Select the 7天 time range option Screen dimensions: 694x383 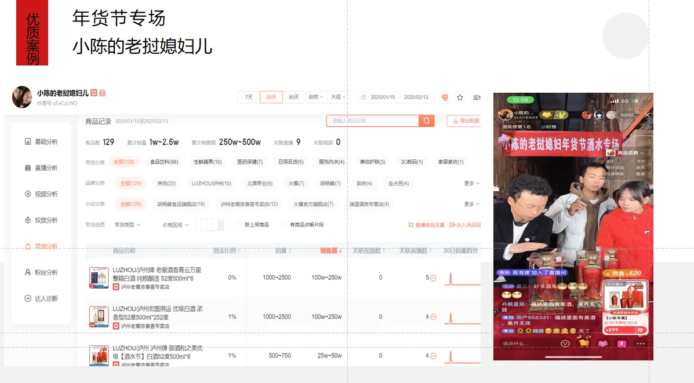248,97
